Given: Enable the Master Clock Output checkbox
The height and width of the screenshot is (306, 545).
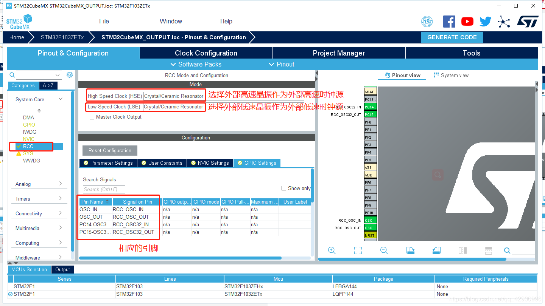Looking at the screenshot, I should [92, 117].
